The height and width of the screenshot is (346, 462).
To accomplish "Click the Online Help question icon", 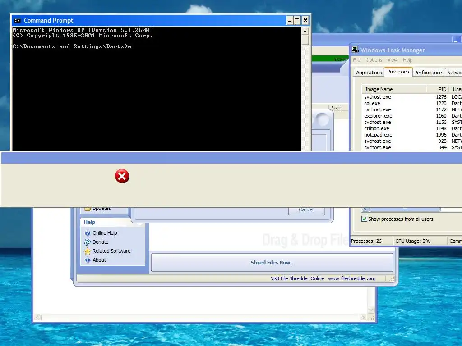I will pyautogui.click(x=88, y=233).
